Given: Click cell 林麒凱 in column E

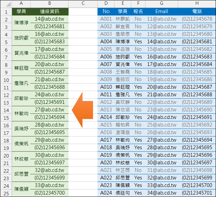Looking at the screenshot, I should (123, 19).
